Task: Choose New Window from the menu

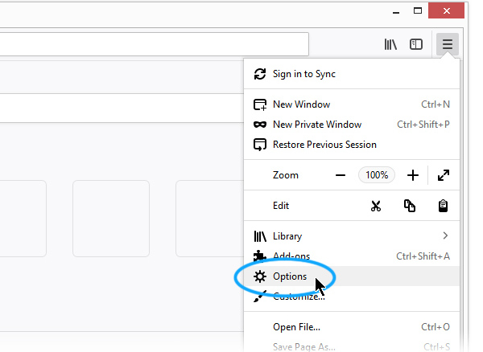Action: pos(352,104)
